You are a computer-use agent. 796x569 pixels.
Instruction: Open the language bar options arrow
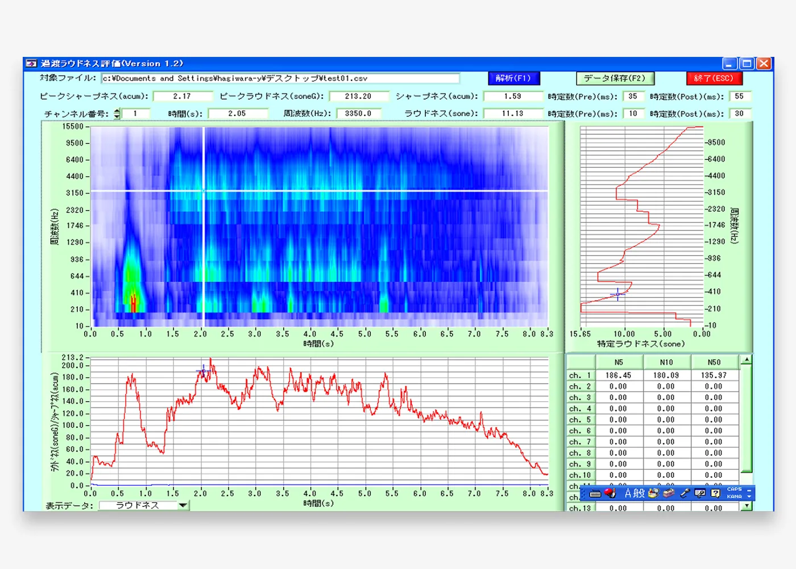pos(749,497)
